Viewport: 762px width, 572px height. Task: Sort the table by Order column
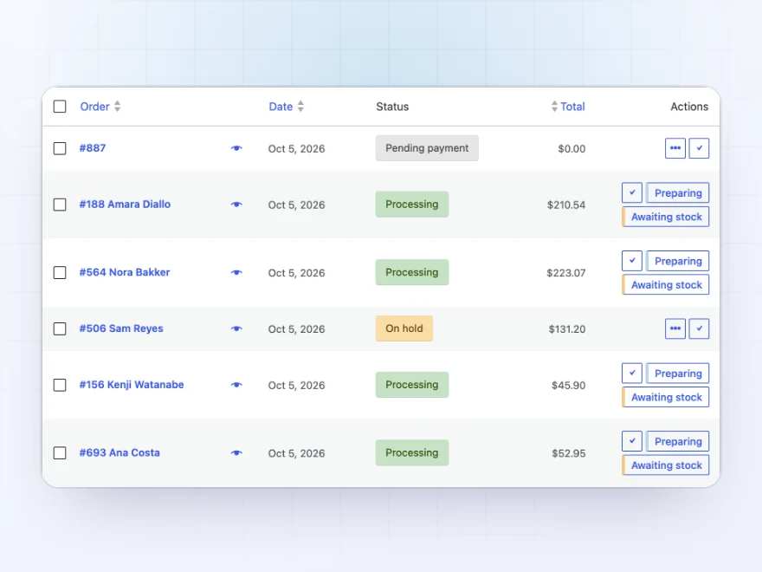pos(100,107)
